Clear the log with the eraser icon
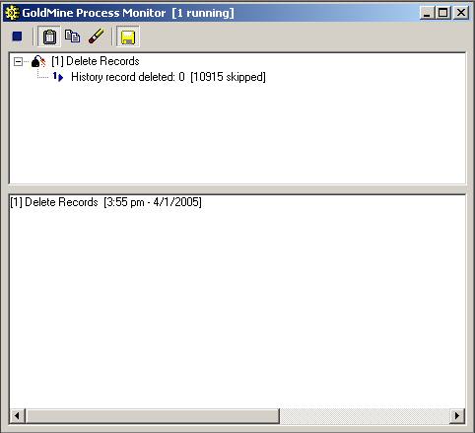 (97, 36)
